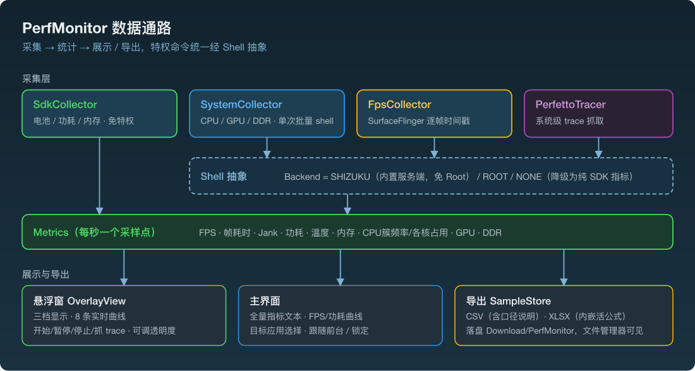
Task: Click the subtitle starting with 采集 → 统计
Action: point(145,47)
